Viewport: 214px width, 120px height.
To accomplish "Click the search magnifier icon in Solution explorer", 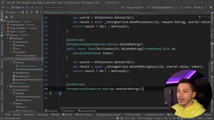I will click(12, 17).
